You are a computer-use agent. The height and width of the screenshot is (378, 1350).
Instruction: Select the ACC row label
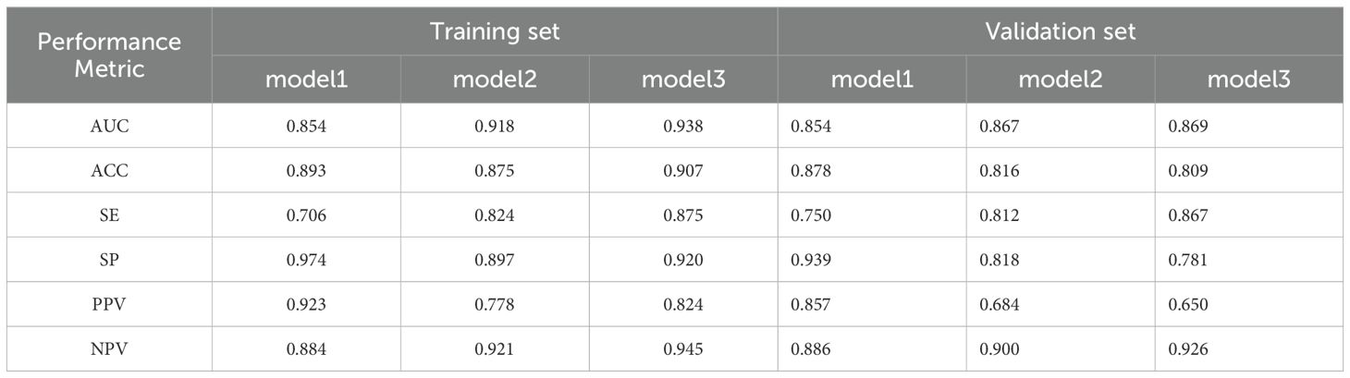[109, 170]
